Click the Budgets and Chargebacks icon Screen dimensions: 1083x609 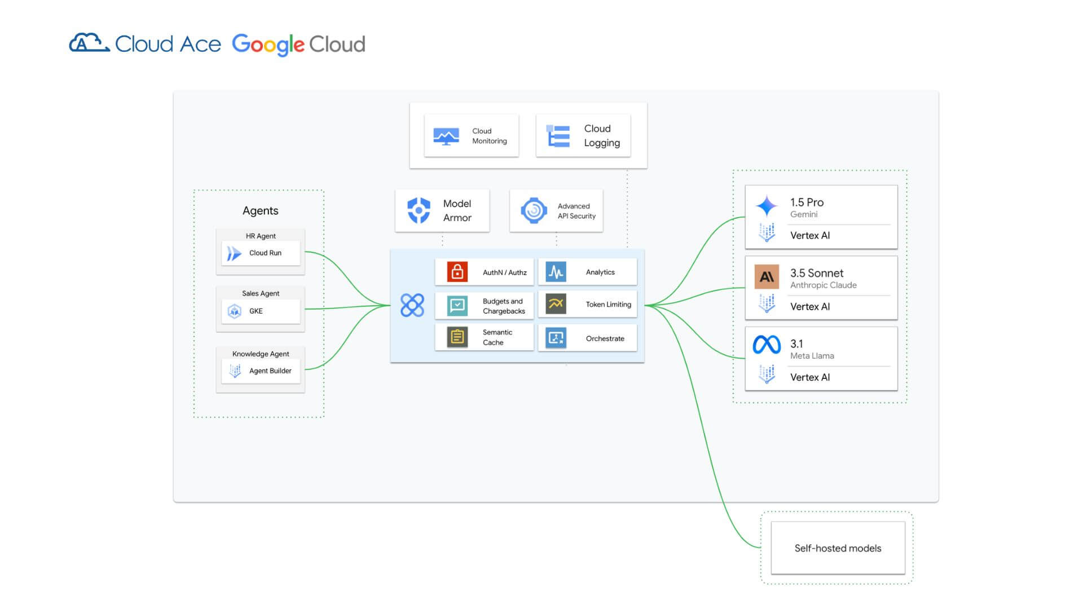click(457, 306)
